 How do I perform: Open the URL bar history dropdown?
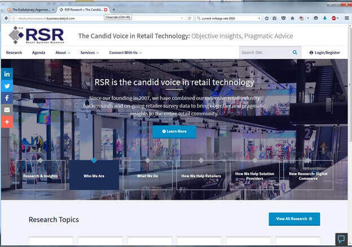(x=182, y=18)
